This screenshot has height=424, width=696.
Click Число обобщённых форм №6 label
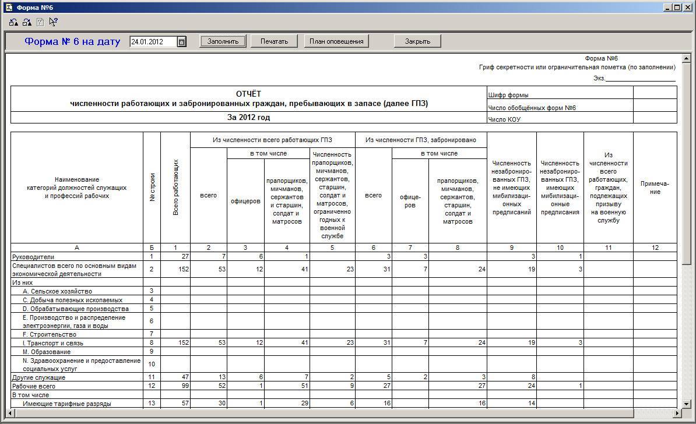(532, 108)
